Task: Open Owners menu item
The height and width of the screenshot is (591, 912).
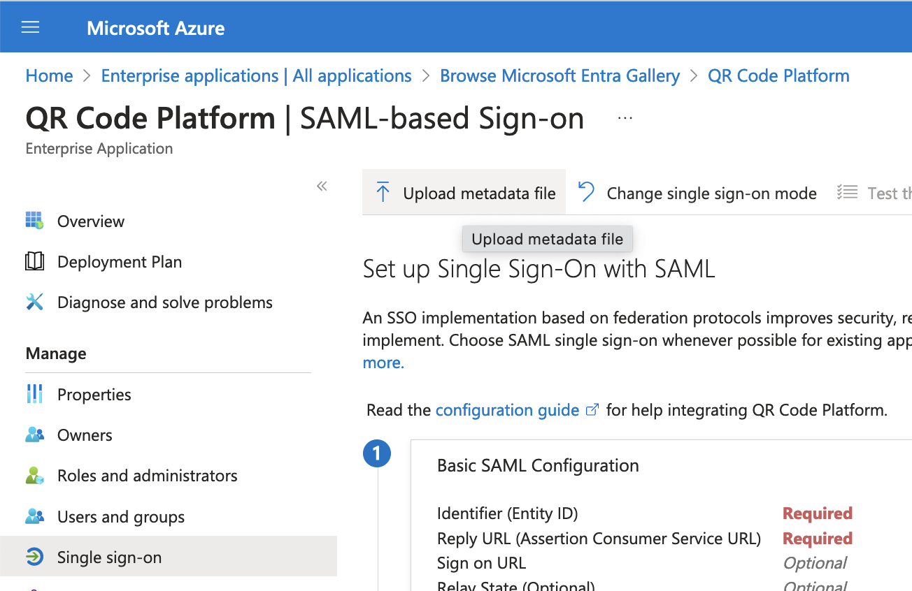Action: coord(85,435)
